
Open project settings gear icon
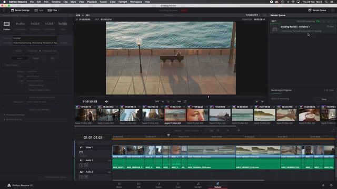click(331, 185)
